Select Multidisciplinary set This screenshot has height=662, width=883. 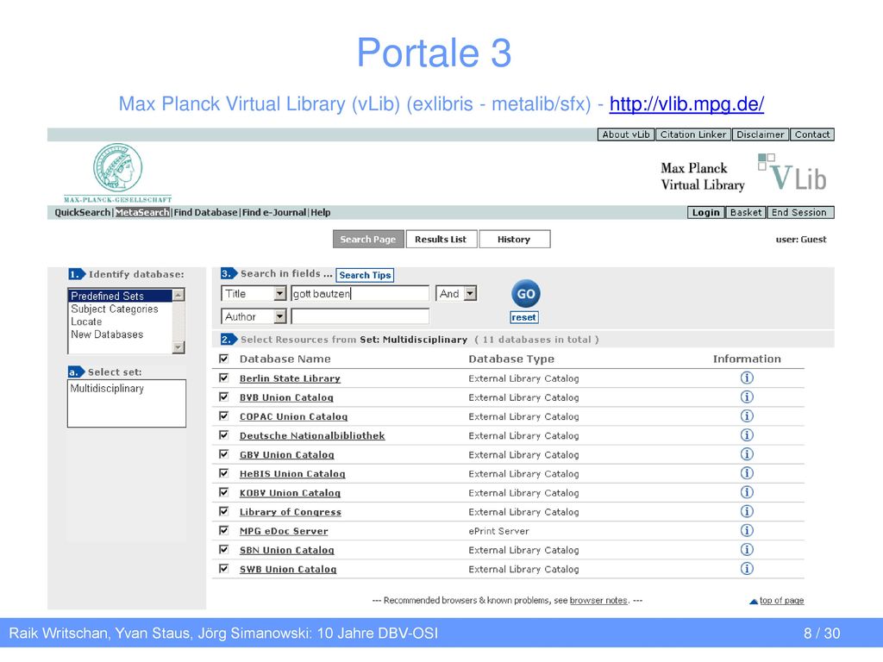coord(107,389)
